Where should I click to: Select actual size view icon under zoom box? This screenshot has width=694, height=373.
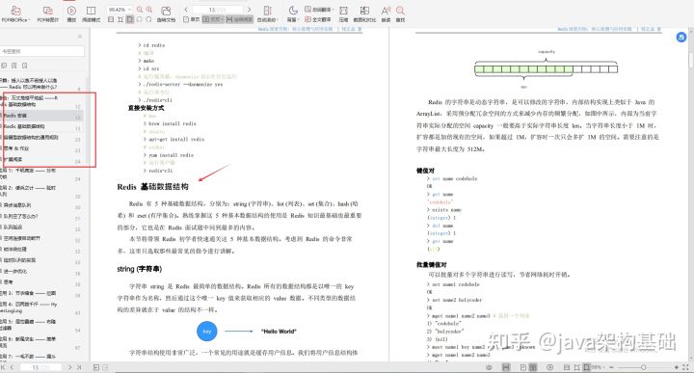coord(111,19)
